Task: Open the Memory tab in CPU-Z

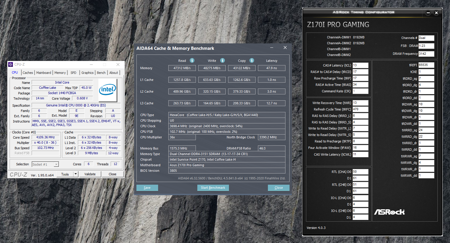Action: 60,73
